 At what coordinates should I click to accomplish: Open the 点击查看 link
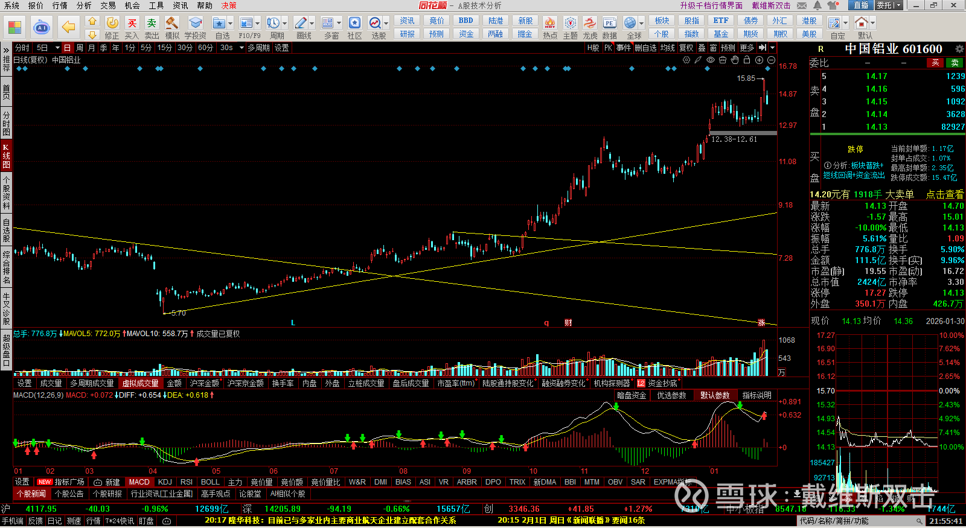point(945,194)
